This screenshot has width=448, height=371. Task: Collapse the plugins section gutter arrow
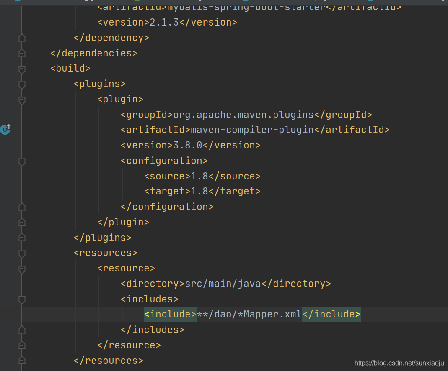[22, 85]
